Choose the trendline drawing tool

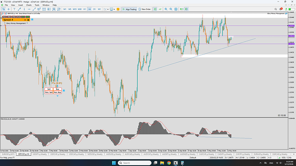pos(34,9)
